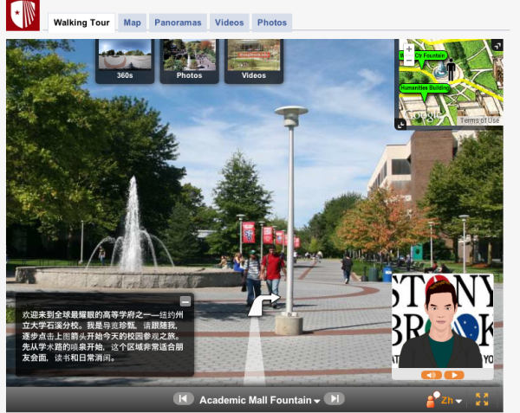Screen dimensions: 520x413
Task: Open the 360s thumbnail panel
Action: tap(125, 61)
